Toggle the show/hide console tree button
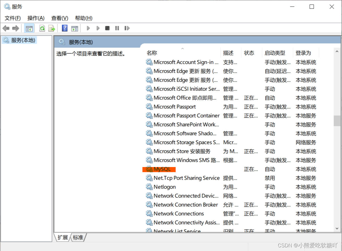Image resolution: width=342 pixels, height=251 pixels. click(x=29, y=28)
